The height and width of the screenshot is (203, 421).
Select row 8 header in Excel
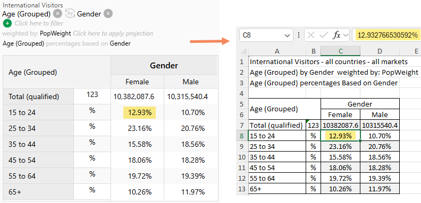[x=242, y=136]
